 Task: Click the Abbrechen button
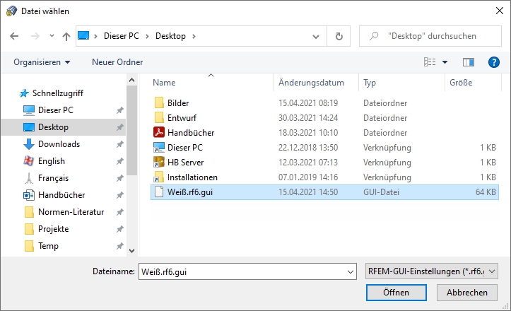pos(467,293)
